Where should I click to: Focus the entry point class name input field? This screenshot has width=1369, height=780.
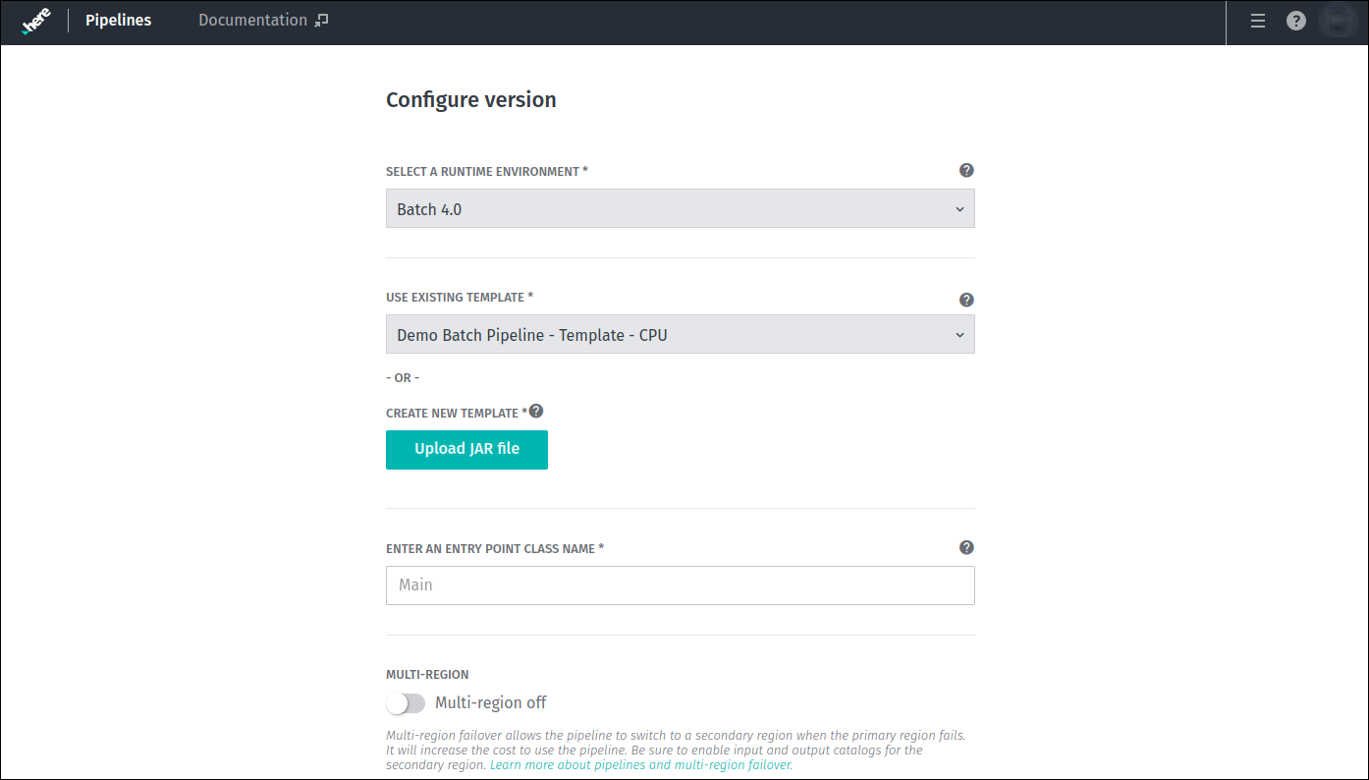pyautogui.click(x=680, y=585)
